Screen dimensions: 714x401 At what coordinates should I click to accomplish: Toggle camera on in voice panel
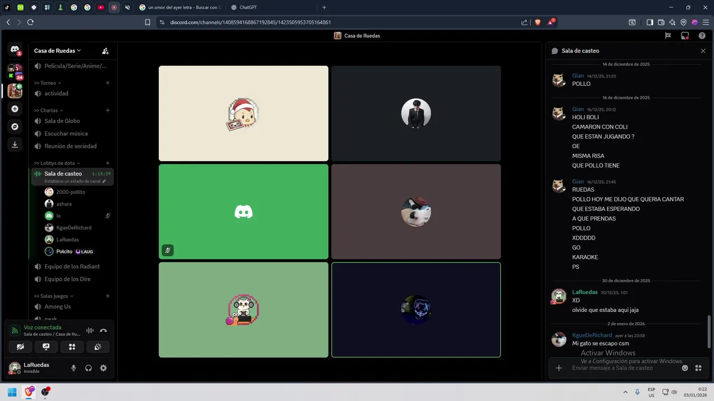coord(21,346)
